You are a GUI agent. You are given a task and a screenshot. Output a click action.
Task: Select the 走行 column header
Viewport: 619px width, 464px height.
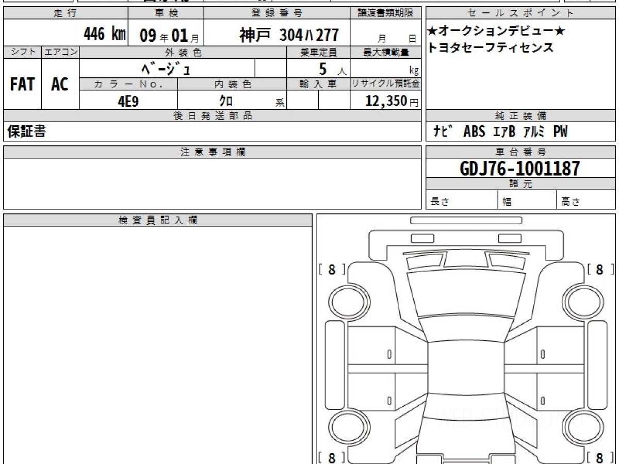pos(66,13)
